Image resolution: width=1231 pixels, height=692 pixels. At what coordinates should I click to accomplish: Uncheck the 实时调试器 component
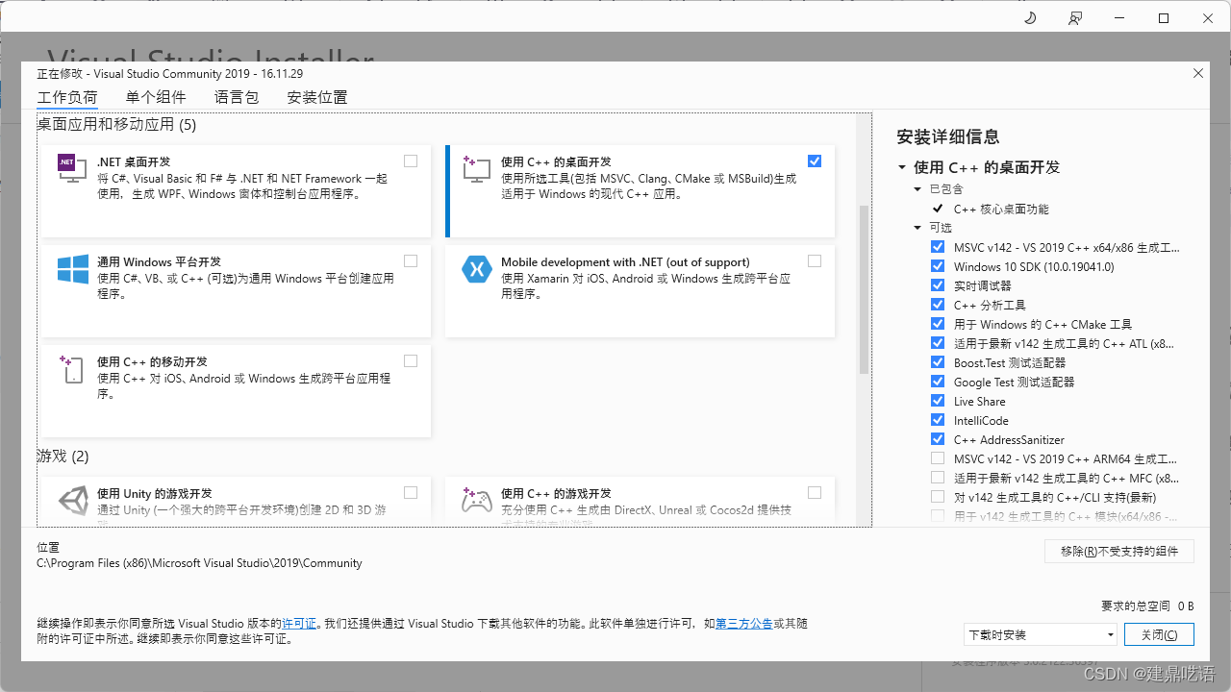(938, 285)
